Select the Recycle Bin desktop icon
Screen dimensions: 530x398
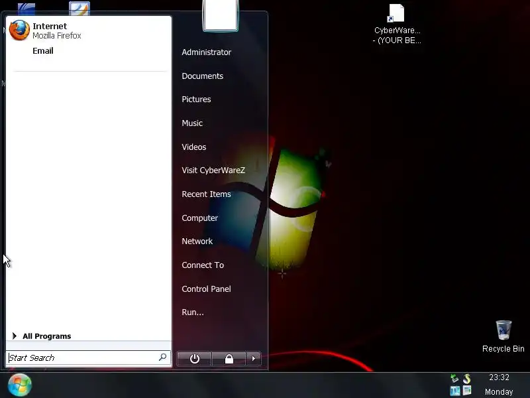pyautogui.click(x=503, y=337)
